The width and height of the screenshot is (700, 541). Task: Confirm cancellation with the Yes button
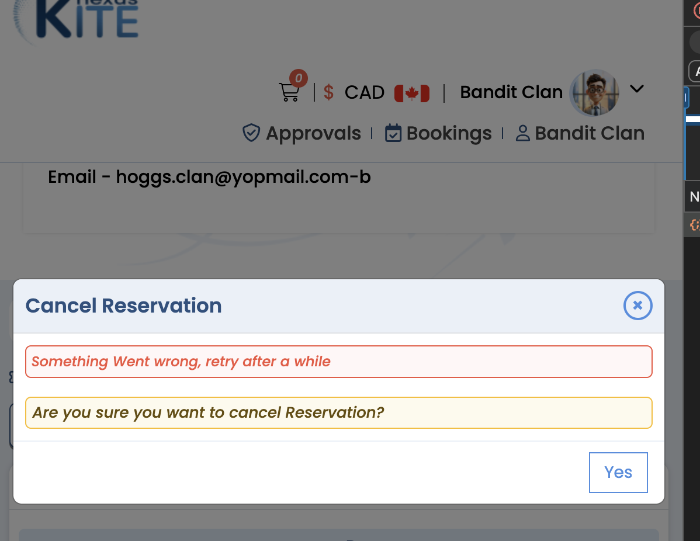pos(618,472)
